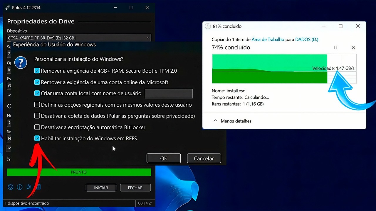
Task: Click FECHAR in the Rufus window
Action: click(135, 188)
